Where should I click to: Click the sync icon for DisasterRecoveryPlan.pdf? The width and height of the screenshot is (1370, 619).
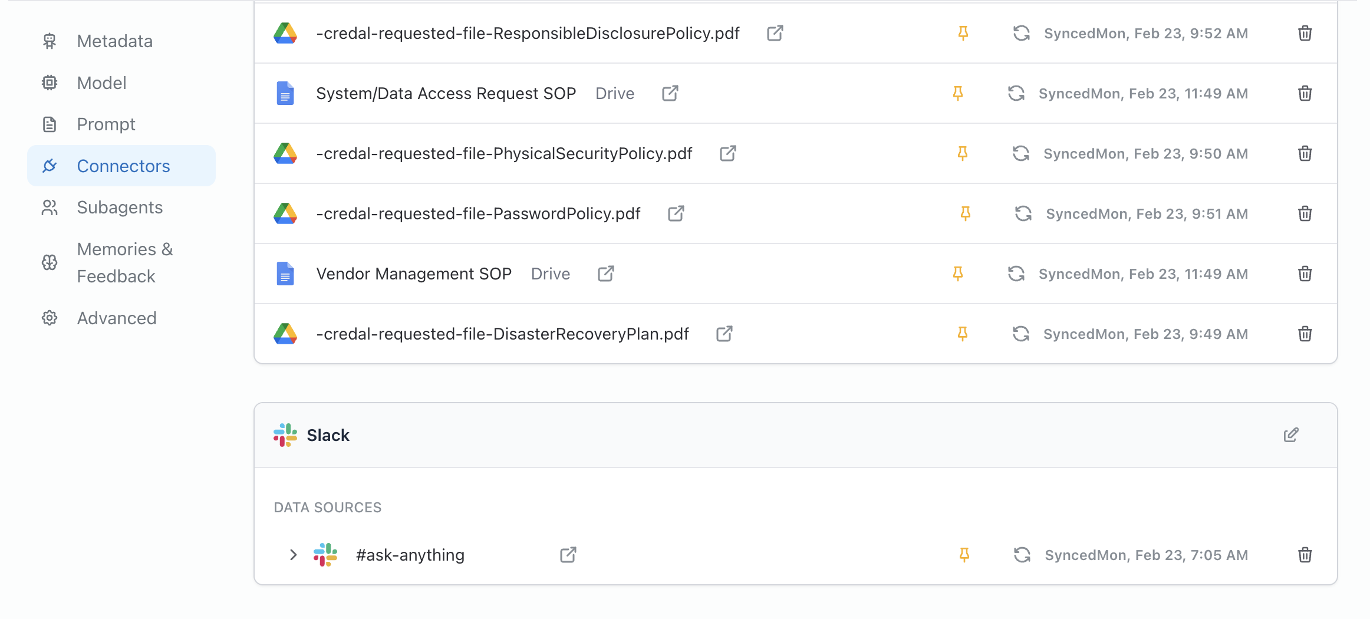pyautogui.click(x=1021, y=334)
